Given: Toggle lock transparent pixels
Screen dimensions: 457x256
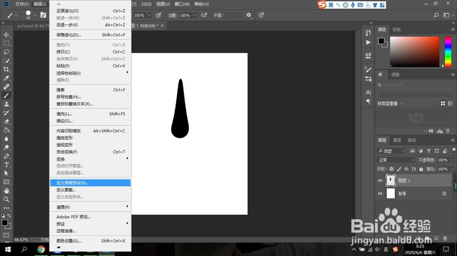Looking at the screenshot, I should tap(391, 169).
